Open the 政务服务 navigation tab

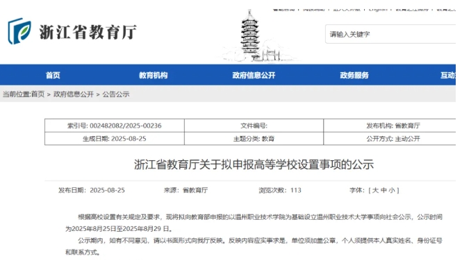pyautogui.click(x=354, y=76)
